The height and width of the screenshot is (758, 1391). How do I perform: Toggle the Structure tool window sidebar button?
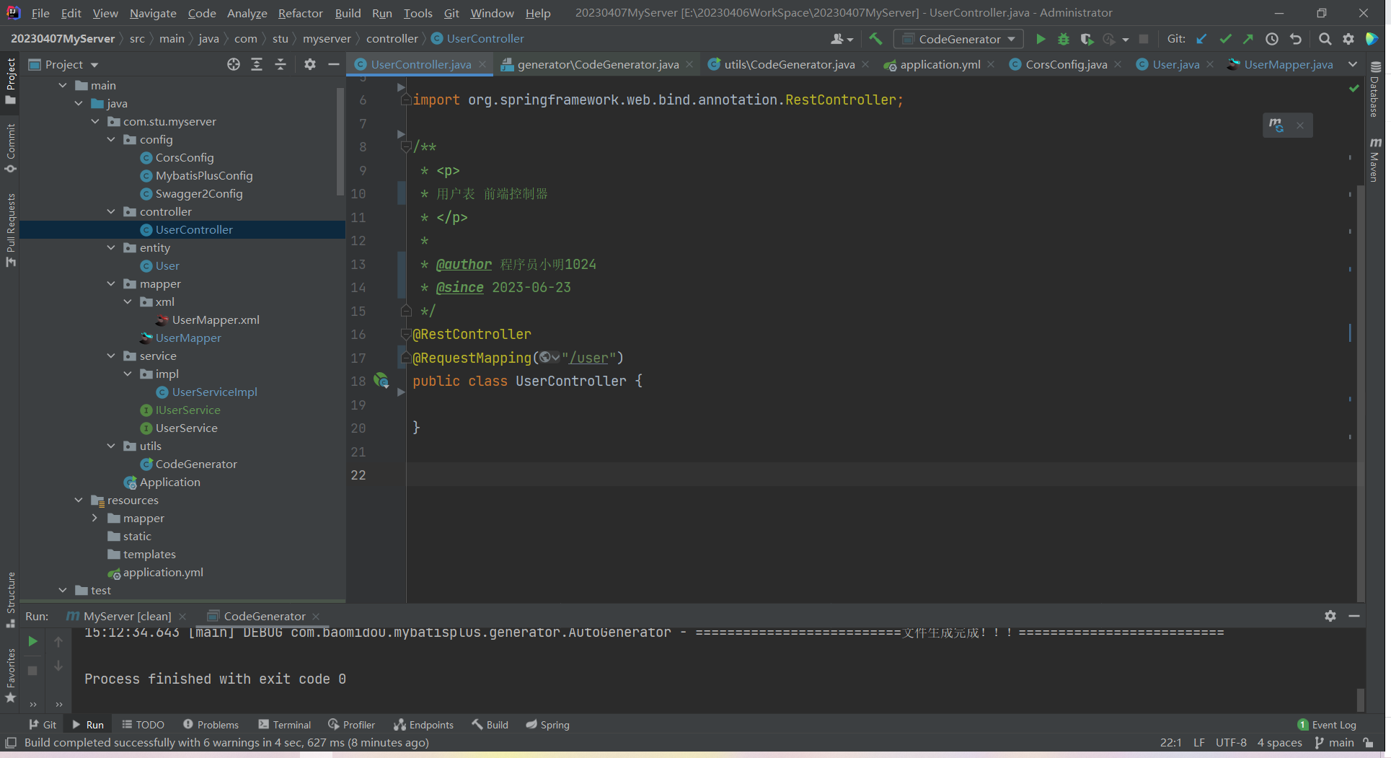(10, 597)
